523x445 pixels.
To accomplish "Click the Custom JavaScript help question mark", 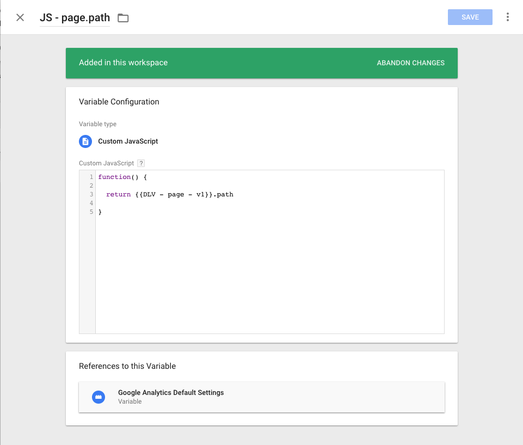I will (141, 163).
